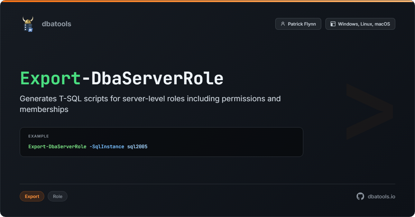415x217 pixels.
Task: Select the Role tag
Action: click(57, 196)
